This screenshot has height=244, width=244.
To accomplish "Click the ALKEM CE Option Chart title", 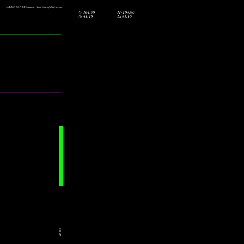I will [34, 7].
